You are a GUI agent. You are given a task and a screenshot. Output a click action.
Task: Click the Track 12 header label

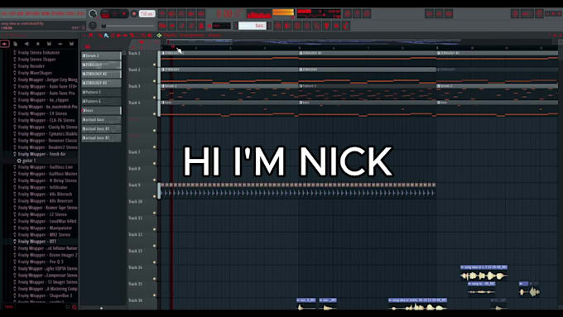135,234
